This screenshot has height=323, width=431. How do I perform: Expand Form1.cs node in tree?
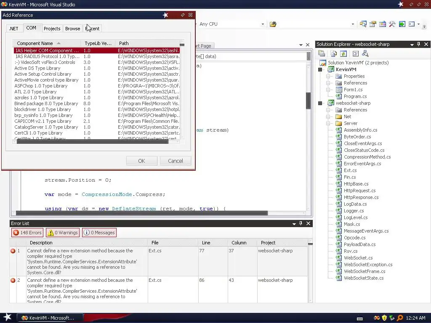click(x=328, y=90)
